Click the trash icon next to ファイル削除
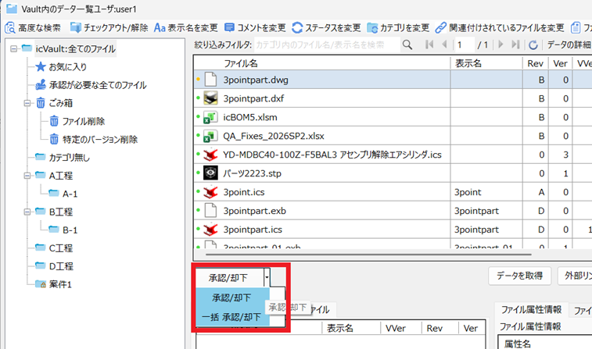This screenshot has width=592, height=349. click(54, 121)
